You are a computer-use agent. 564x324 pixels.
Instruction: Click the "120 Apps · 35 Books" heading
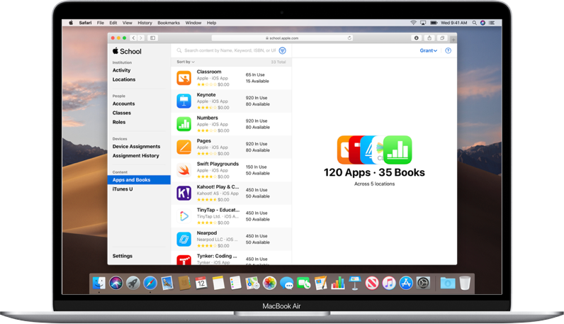click(x=374, y=172)
